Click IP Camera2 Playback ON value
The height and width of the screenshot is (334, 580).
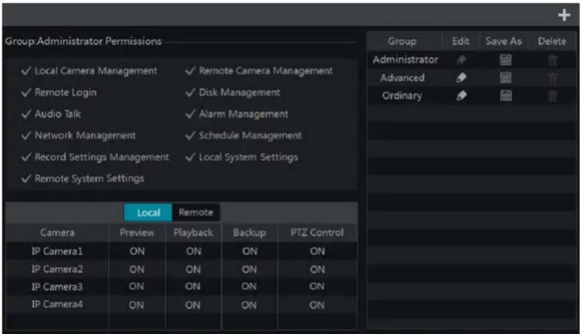click(x=193, y=269)
